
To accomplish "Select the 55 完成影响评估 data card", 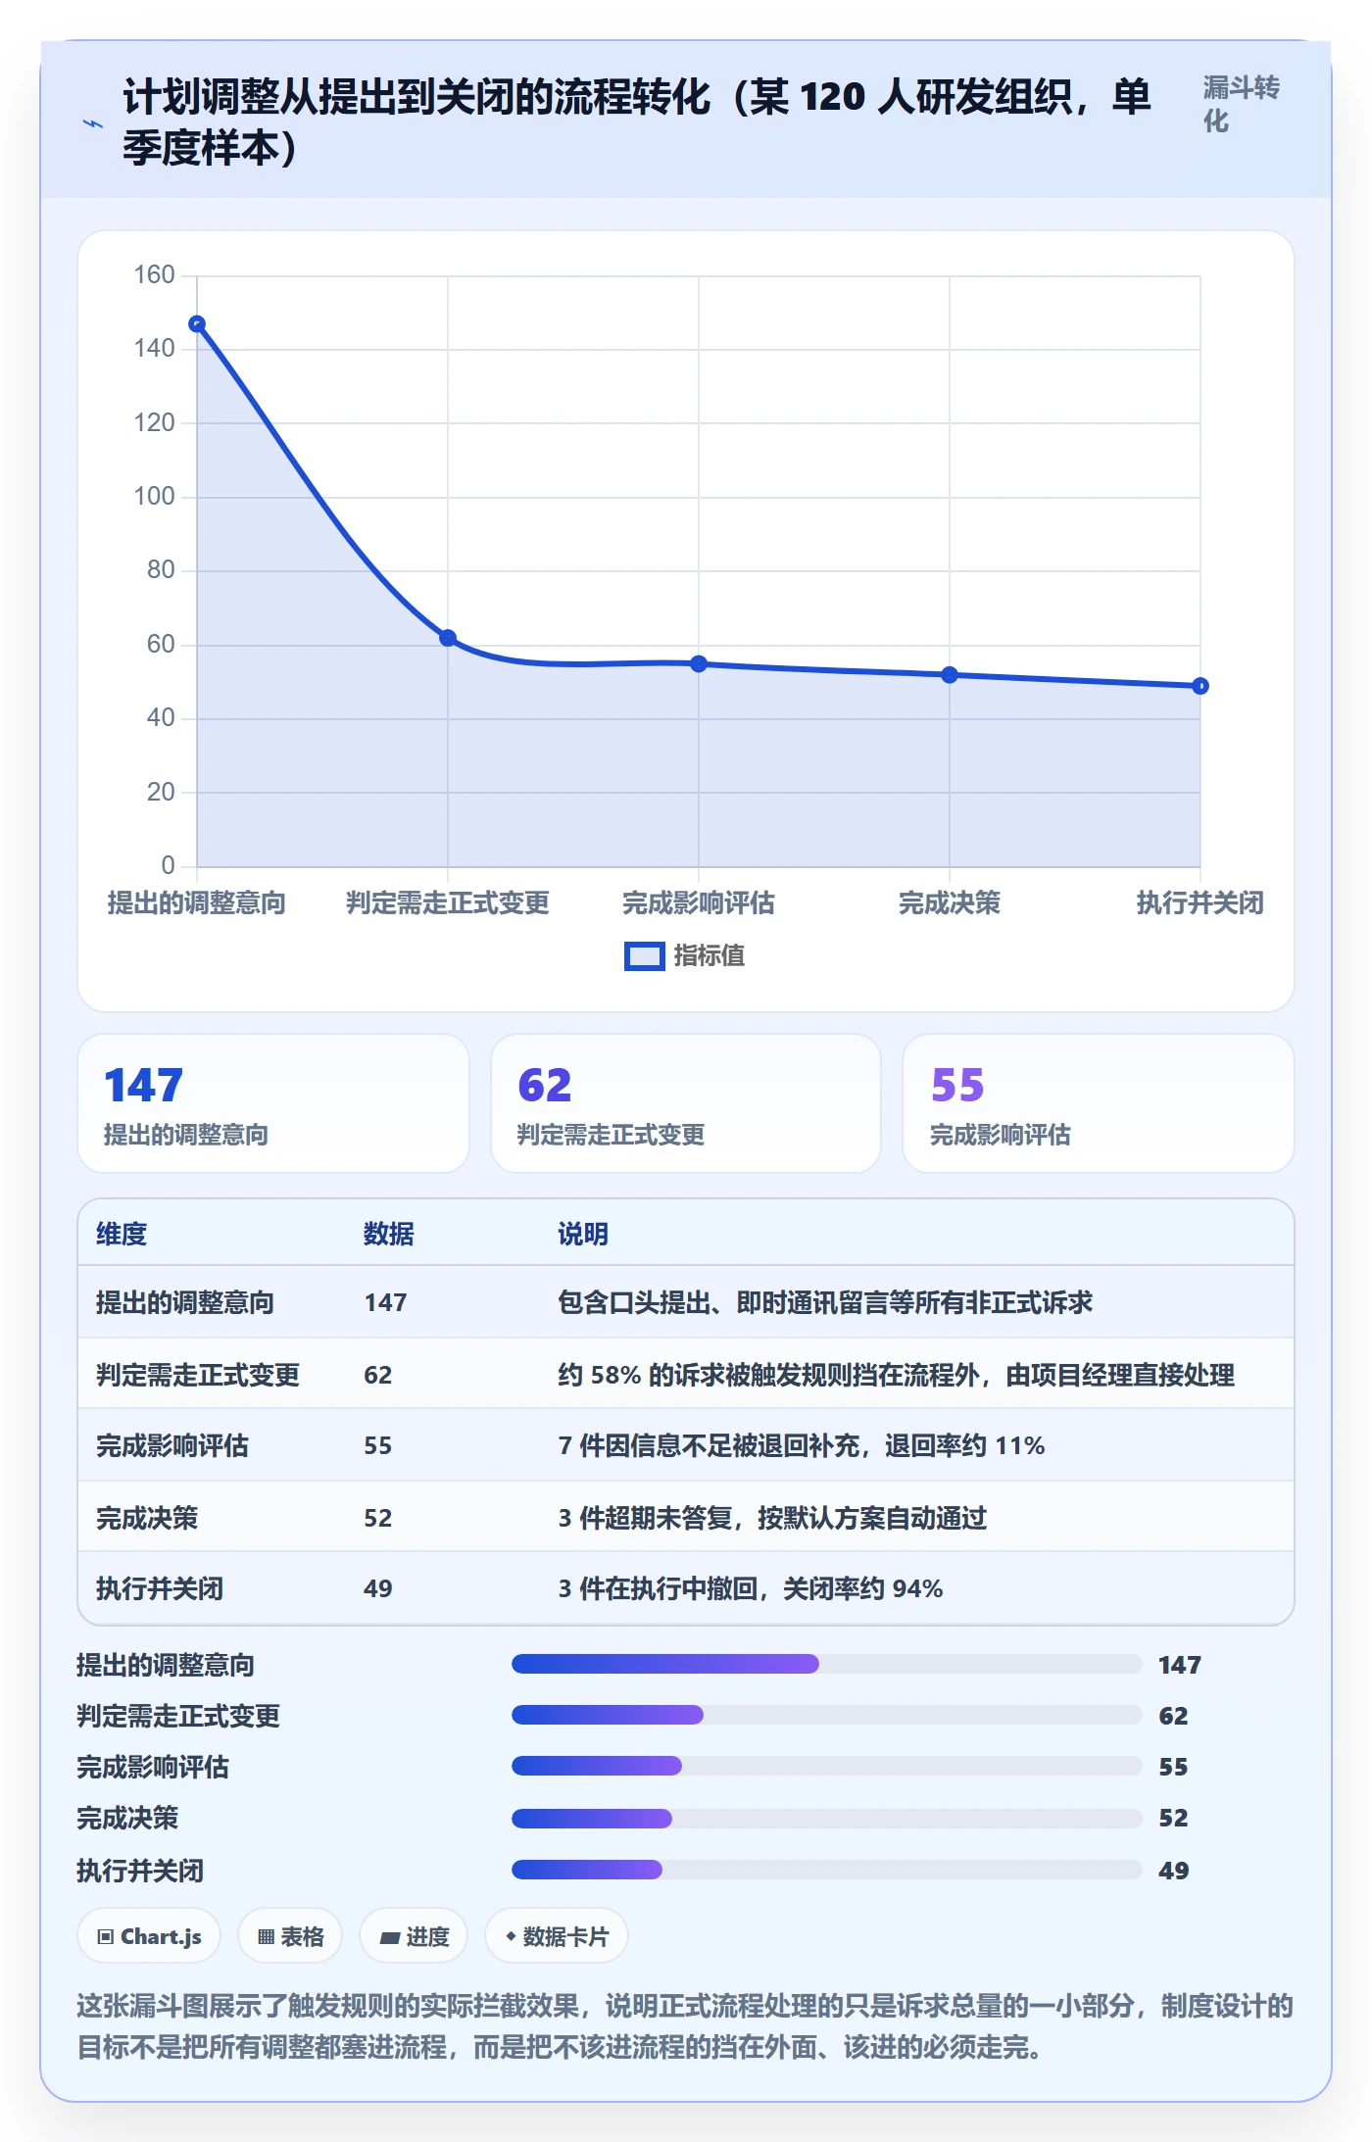I will (1099, 1103).
